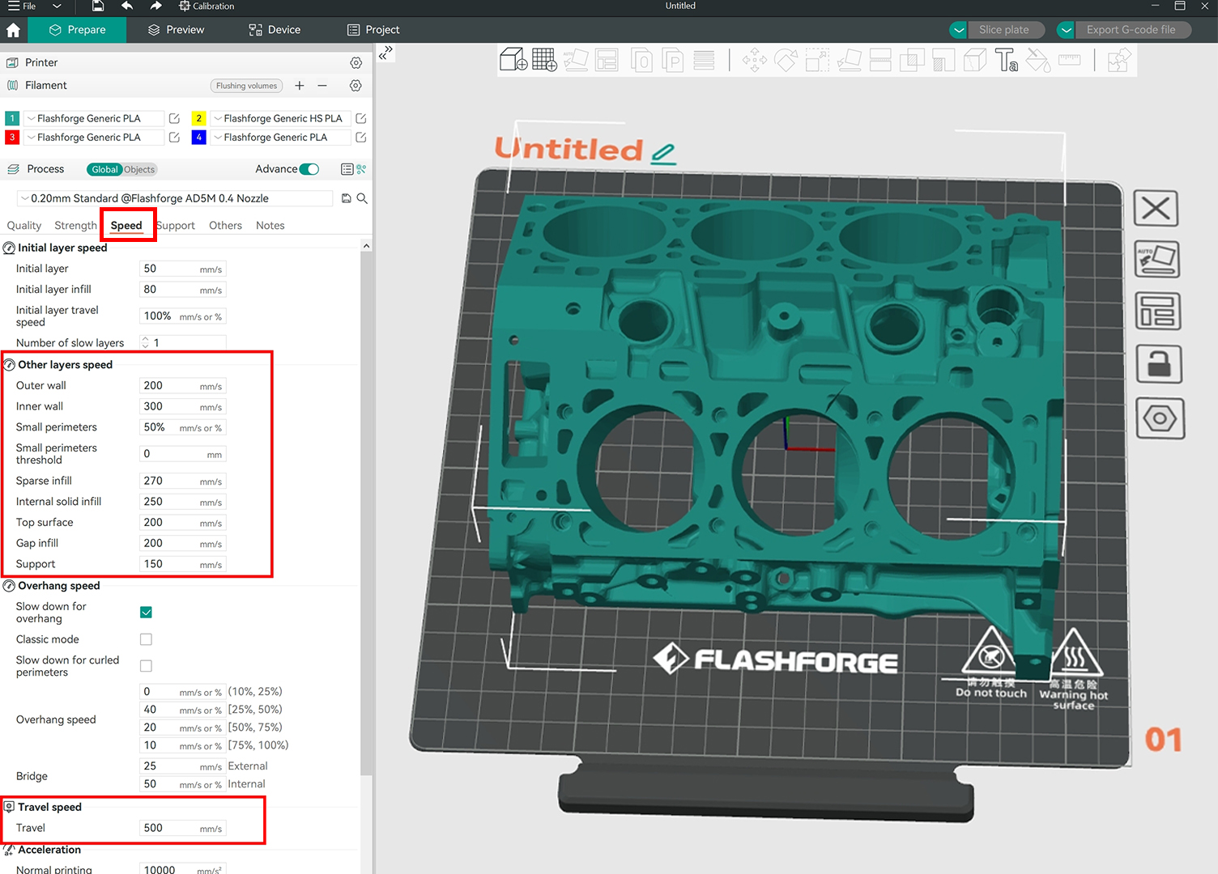Search process settings with magnifier icon
The width and height of the screenshot is (1218, 874).
click(362, 198)
